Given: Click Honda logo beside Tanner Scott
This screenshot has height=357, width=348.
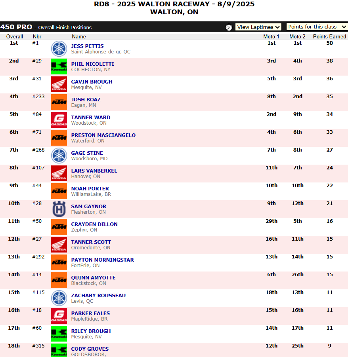Looking at the screenshot, I should (x=59, y=245).
